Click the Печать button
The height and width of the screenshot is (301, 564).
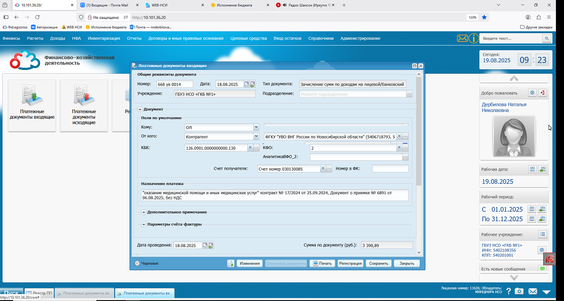point(322,263)
